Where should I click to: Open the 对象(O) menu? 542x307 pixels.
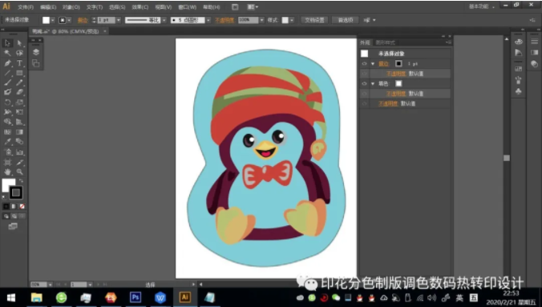(71, 7)
